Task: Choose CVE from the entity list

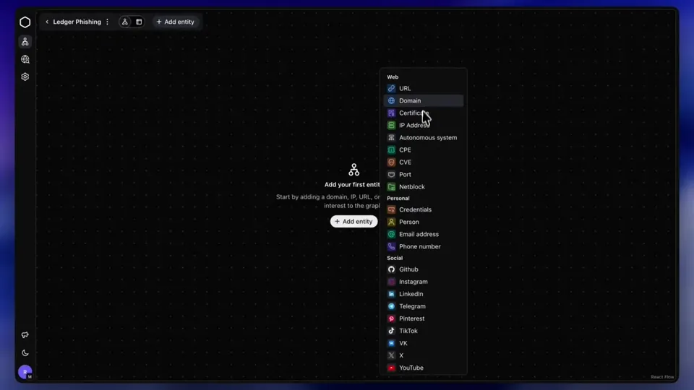Action: pyautogui.click(x=424, y=162)
